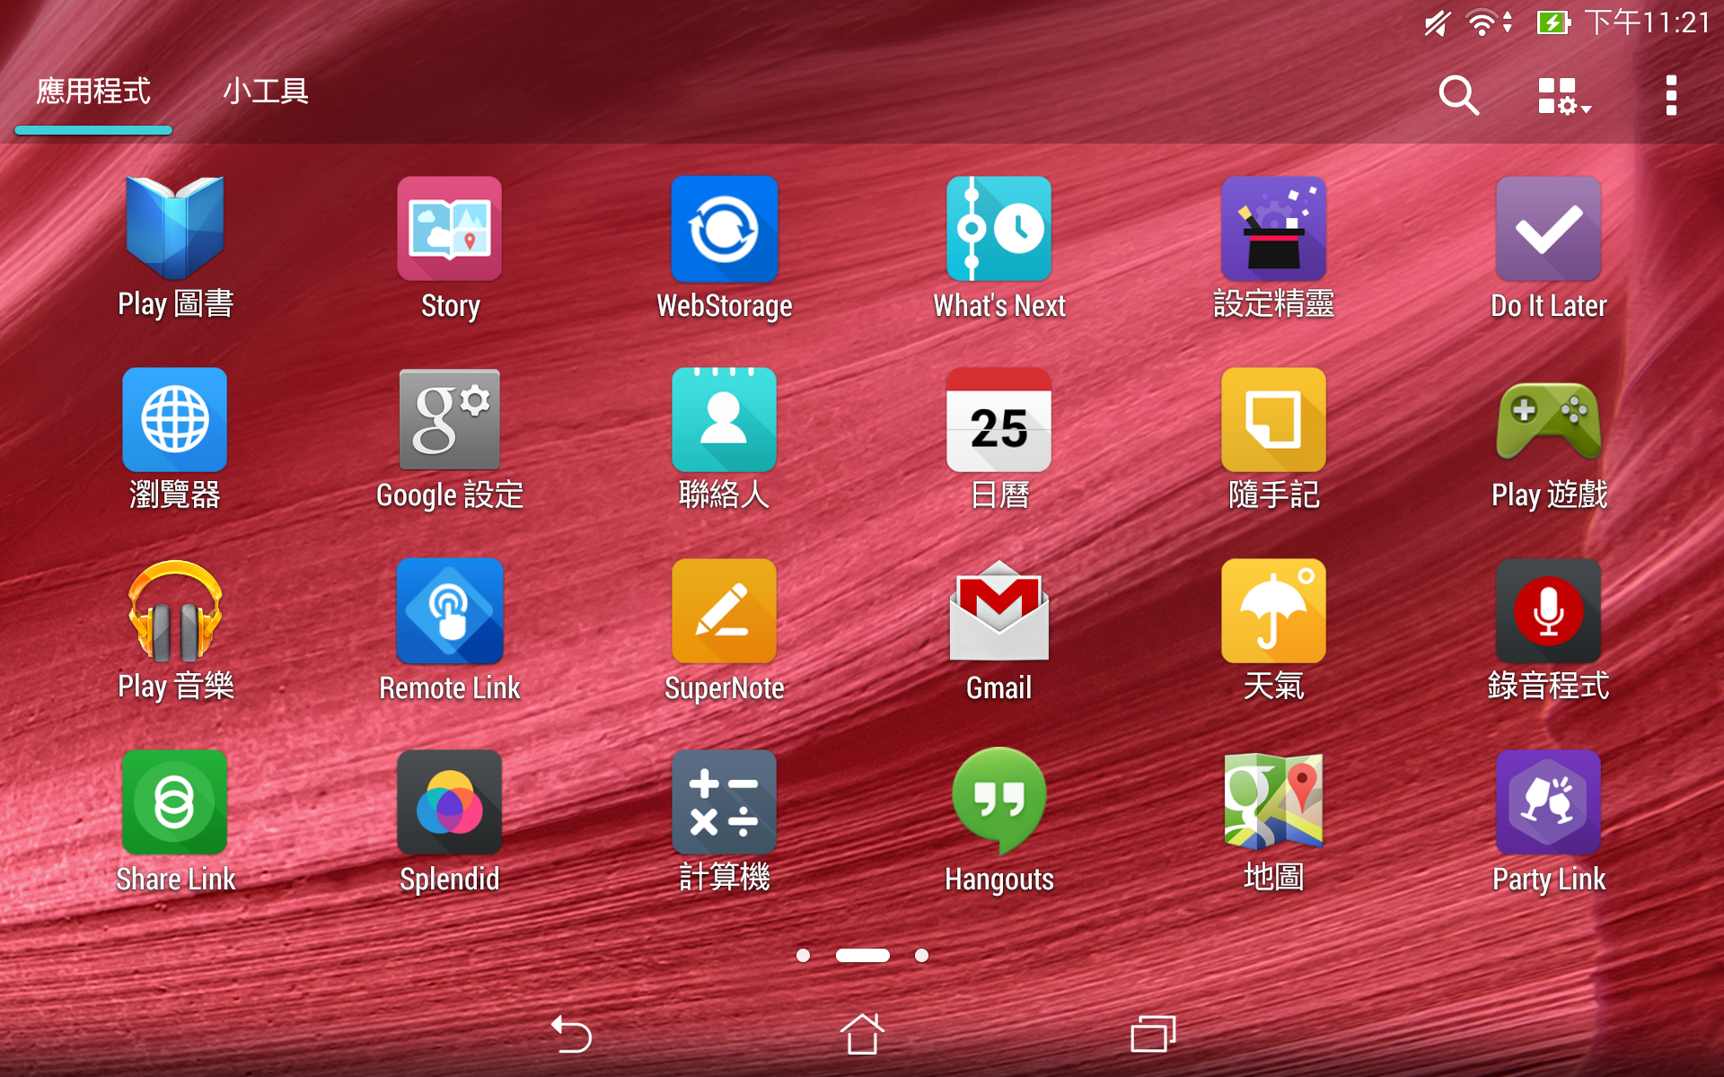Tap the Android home button
Viewport: 1724px width, 1077px height.
[862, 1034]
